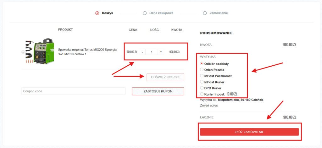This screenshot has height=148, width=322.
Task: Click the quantity input field
Action: click(151, 52)
